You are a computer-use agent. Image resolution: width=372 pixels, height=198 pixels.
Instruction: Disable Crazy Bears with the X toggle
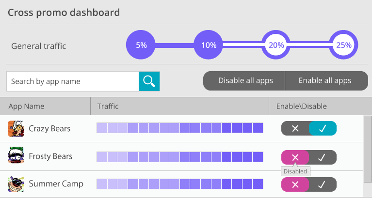295,128
